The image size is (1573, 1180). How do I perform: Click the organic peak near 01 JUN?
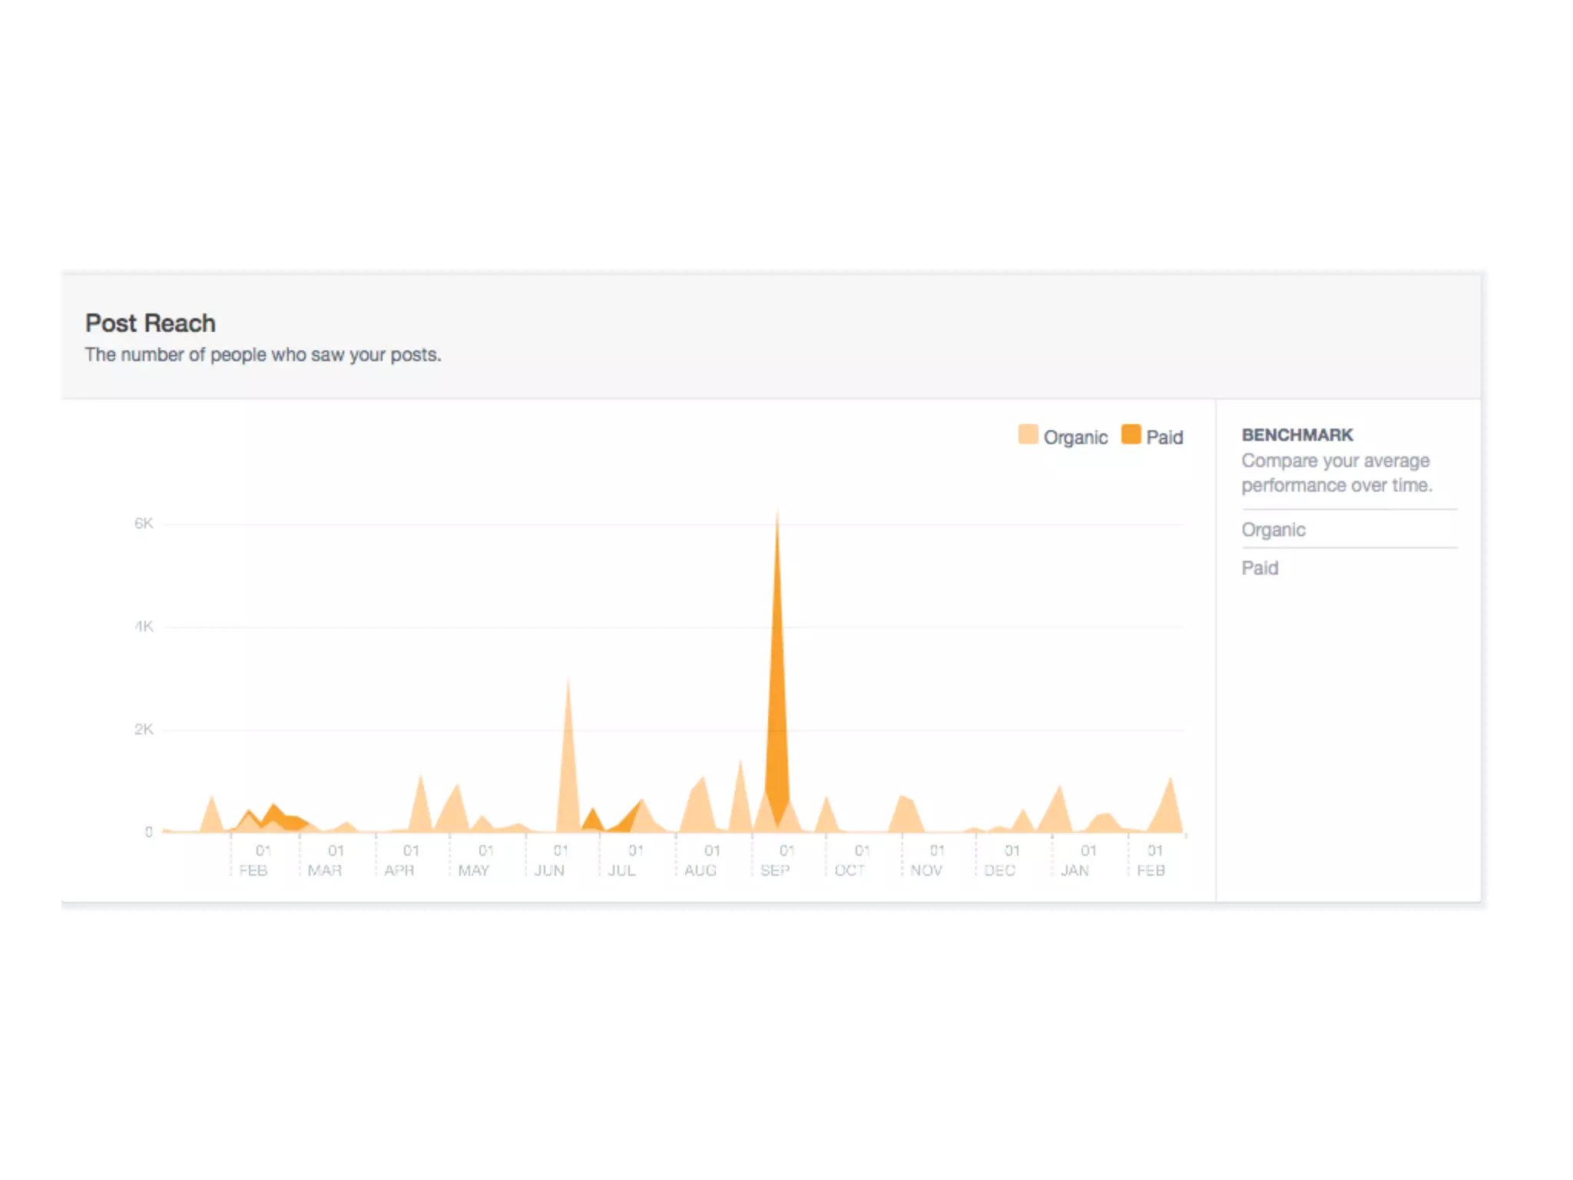568,753
